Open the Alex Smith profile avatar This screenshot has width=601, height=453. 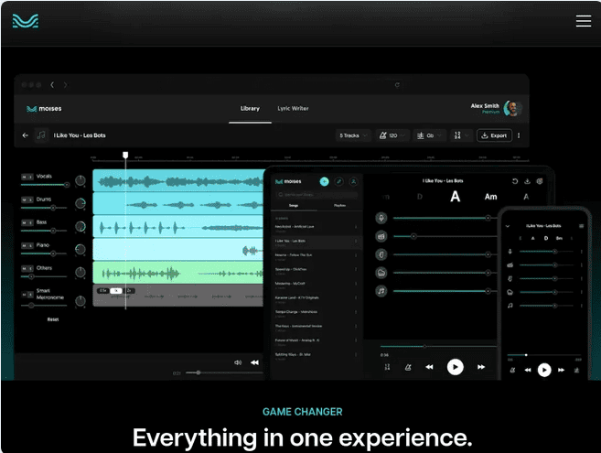[x=512, y=109]
